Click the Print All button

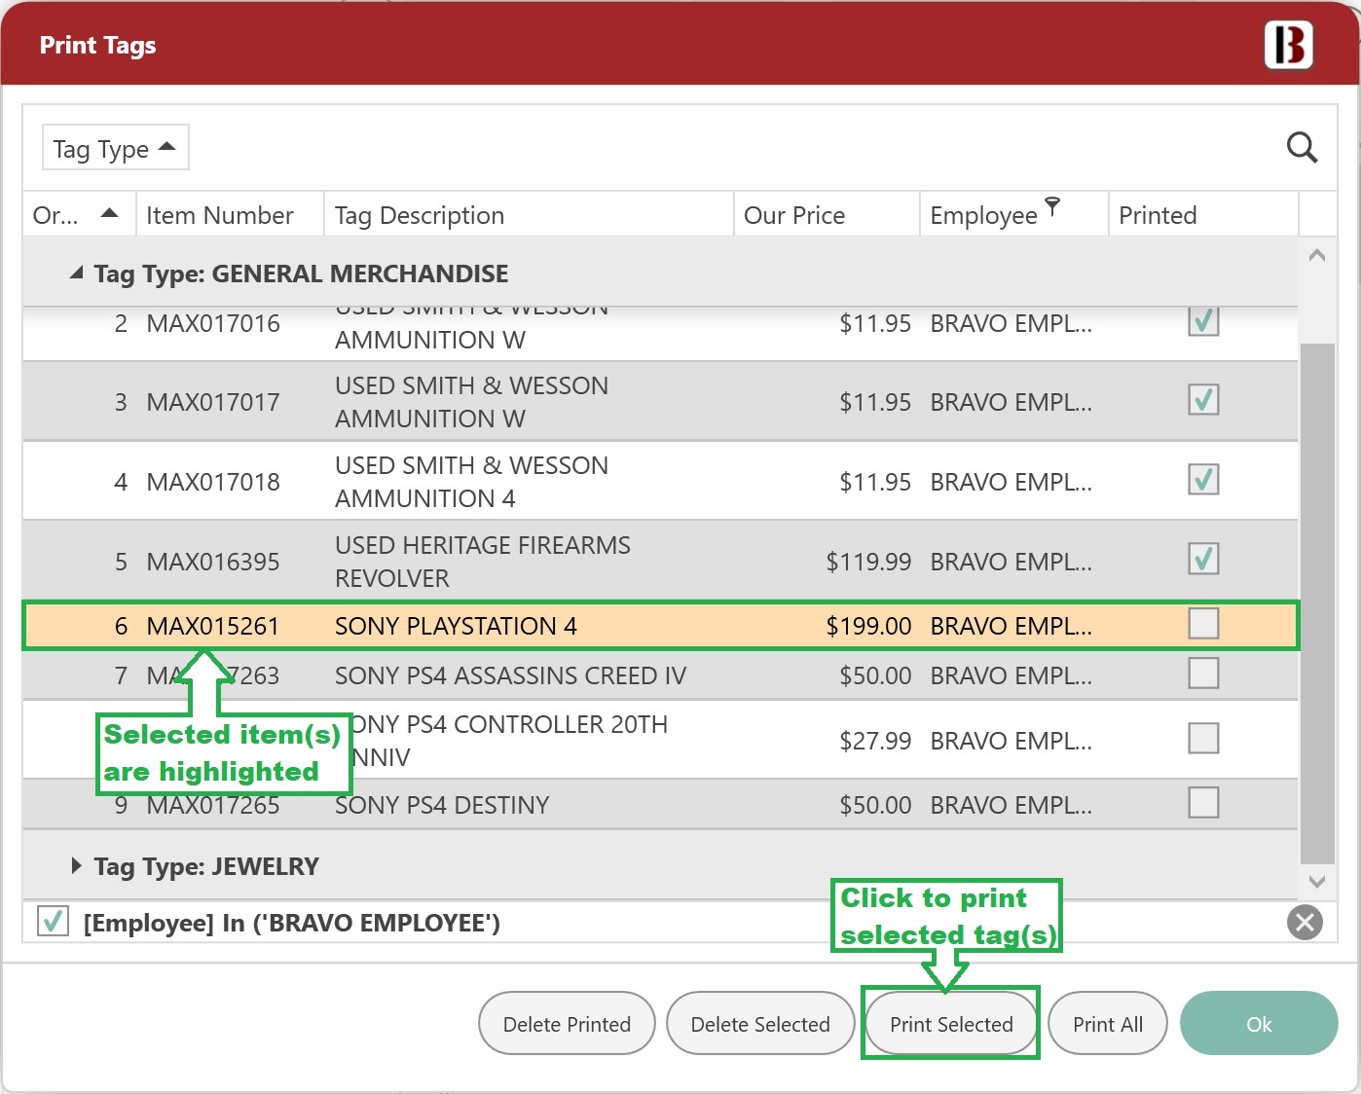pos(1108,1023)
